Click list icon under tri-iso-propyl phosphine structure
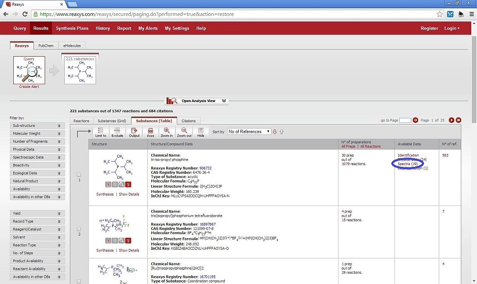Image resolution: width=477 pixels, height=284 pixels. [x=115, y=185]
